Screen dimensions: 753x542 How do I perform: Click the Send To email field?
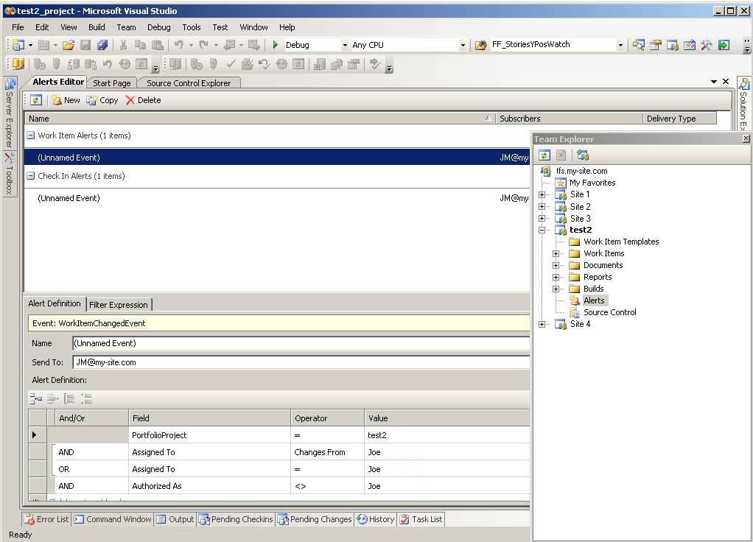coord(301,362)
